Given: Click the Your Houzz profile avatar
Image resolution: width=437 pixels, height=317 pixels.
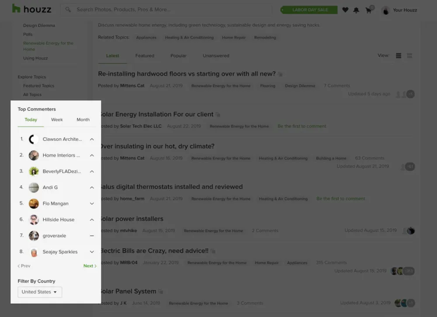Looking at the screenshot, I should pos(385,10).
